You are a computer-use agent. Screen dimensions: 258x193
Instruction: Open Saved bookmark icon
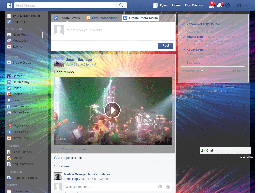[9, 100]
